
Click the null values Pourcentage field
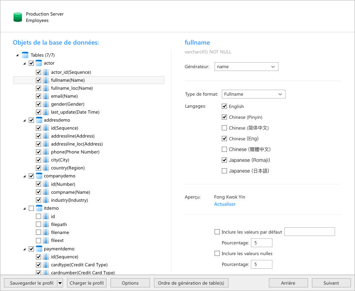click(262, 264)
